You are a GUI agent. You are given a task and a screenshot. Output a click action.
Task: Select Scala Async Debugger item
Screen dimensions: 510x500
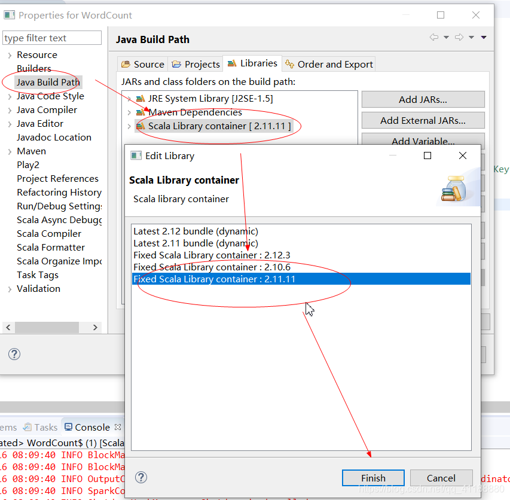pyautogui.click(x=59, y=220)
